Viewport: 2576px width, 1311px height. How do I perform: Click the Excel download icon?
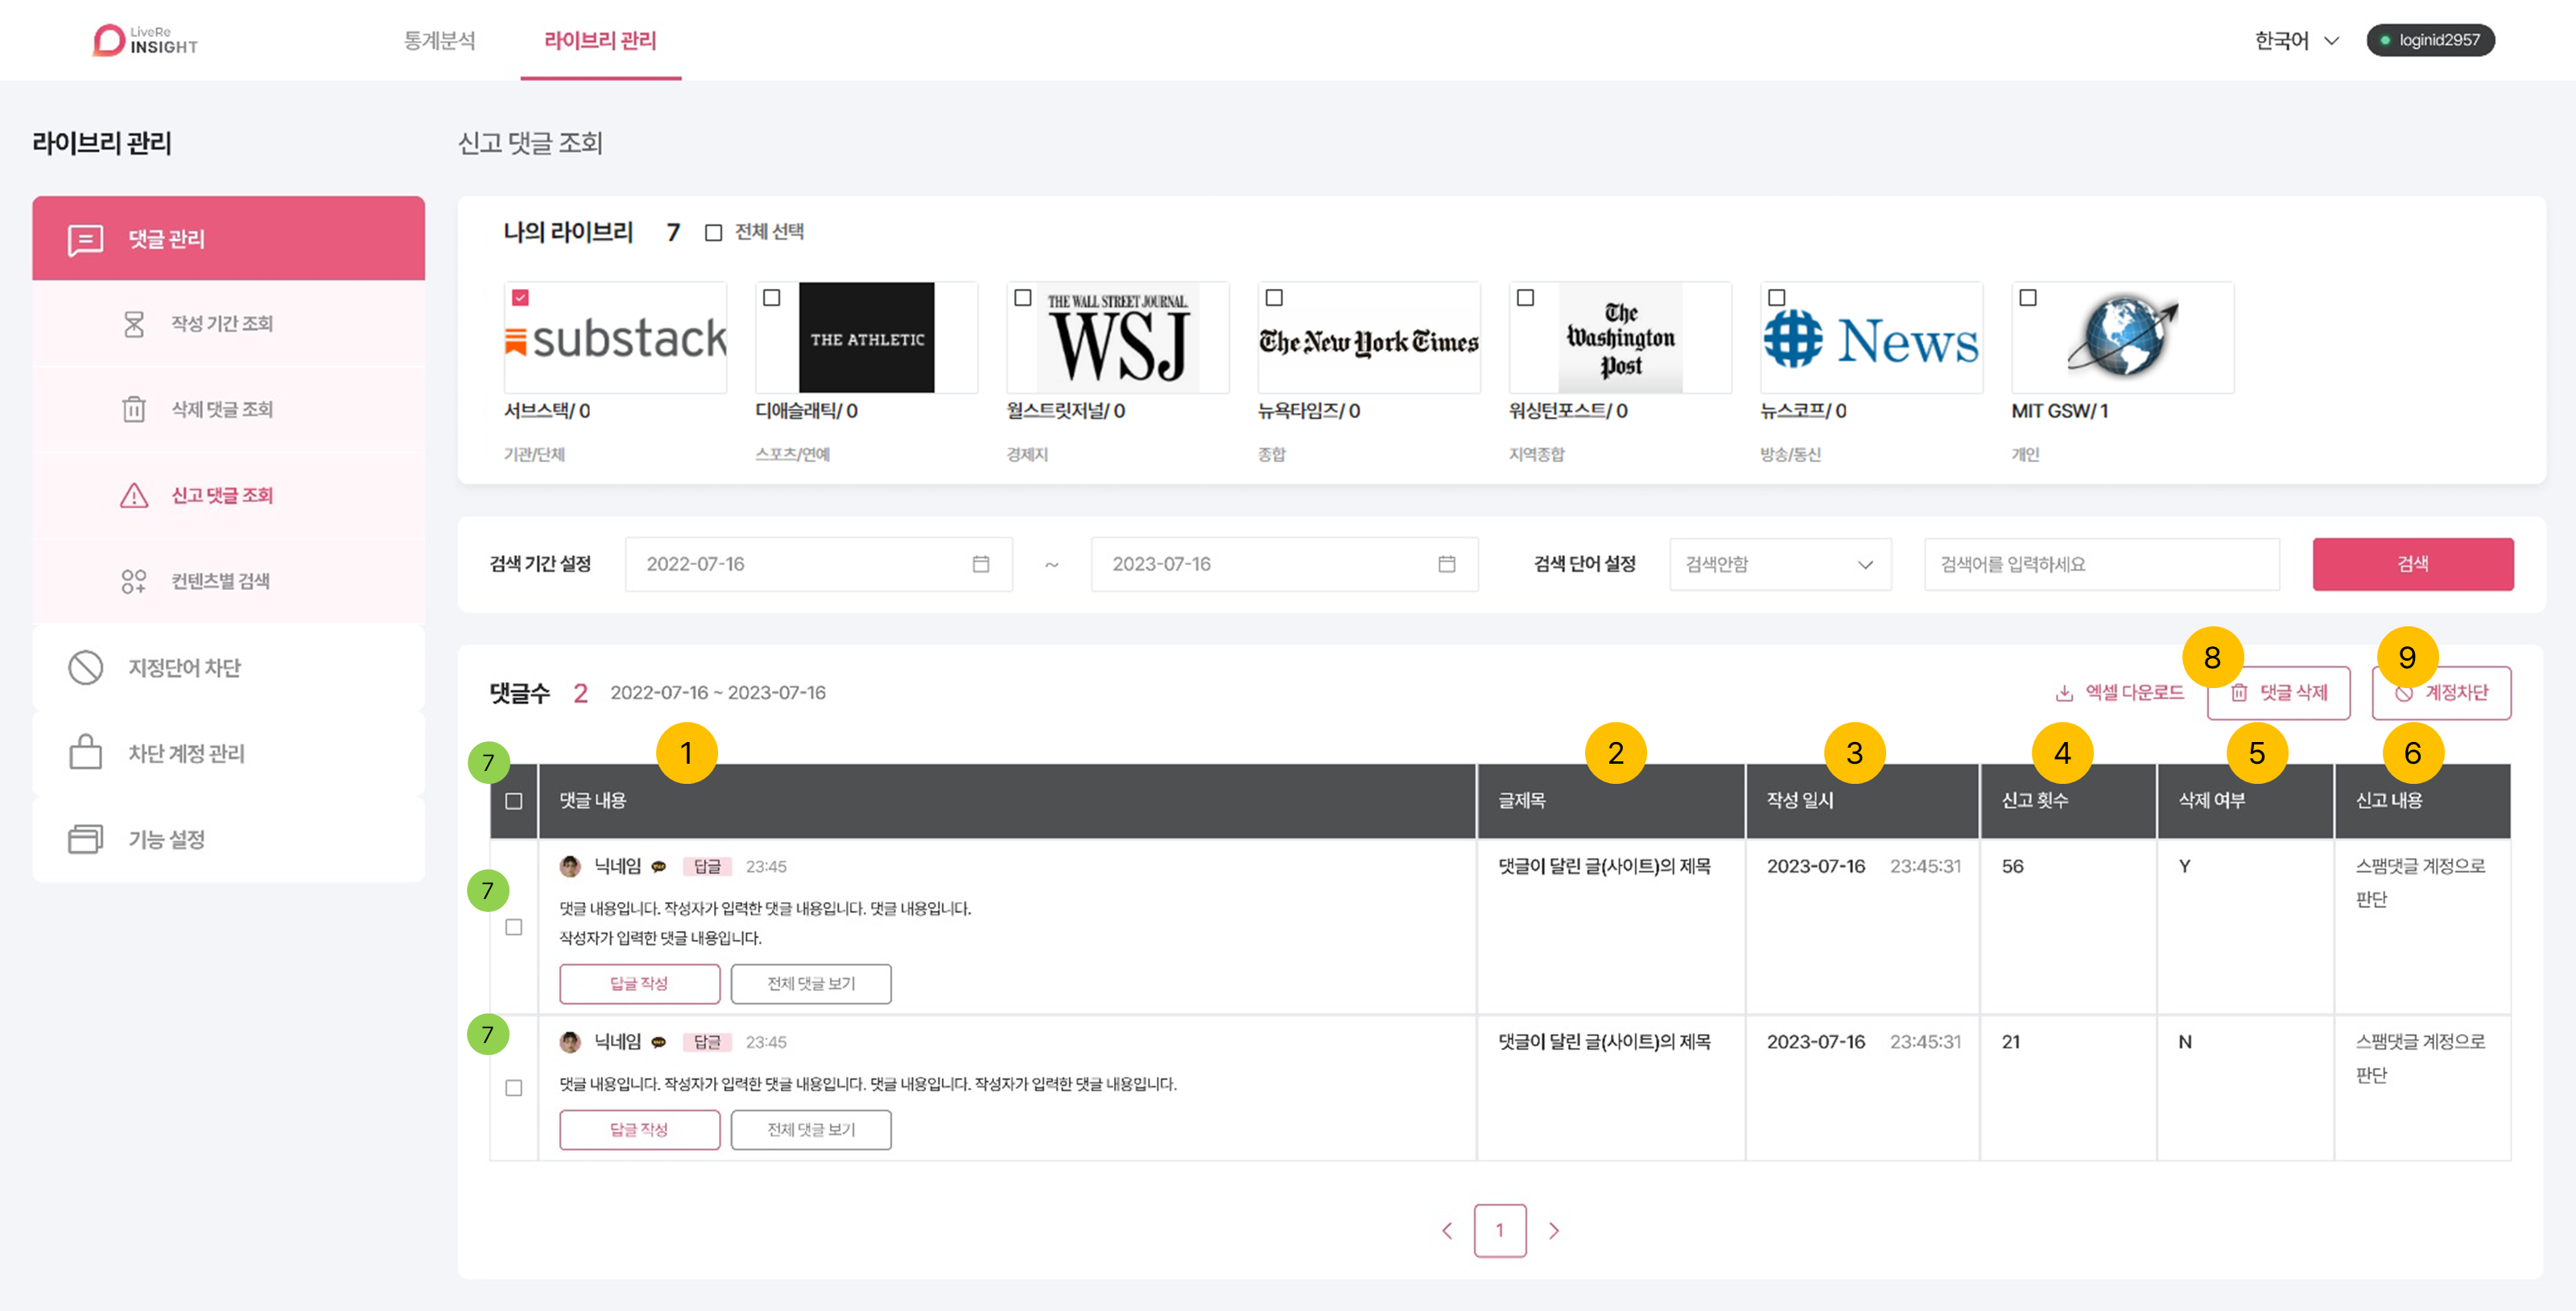coord(2064,693)
